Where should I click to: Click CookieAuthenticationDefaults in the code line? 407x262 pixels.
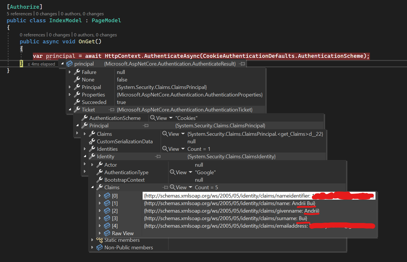pyautogui.click(x=249, y=56)
